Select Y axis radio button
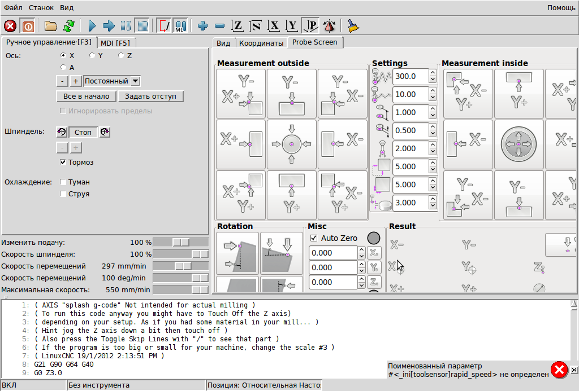This screenshot has height=391, width=579. 92,55
